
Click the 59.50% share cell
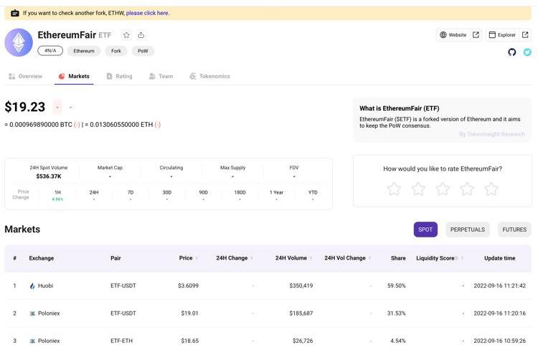click(x=396, y=286)
